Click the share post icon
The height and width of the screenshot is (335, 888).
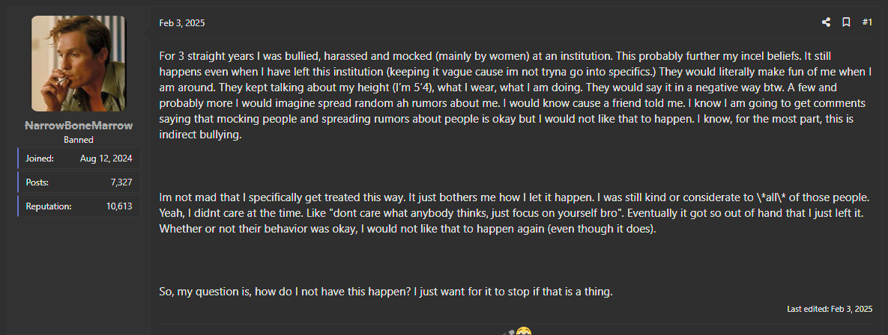pyautogui.click(x=826, y=22)
